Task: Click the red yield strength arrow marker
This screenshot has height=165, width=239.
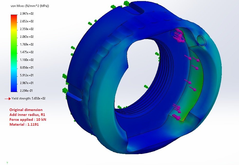Action: pos(8,99)
